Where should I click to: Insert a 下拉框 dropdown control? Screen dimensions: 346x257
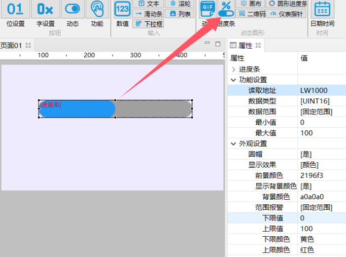[x=148, y=24]
